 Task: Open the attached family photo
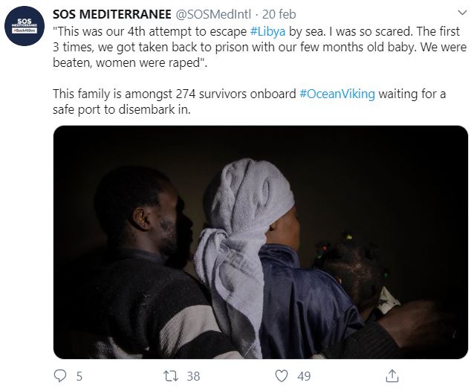pos(261,242)
